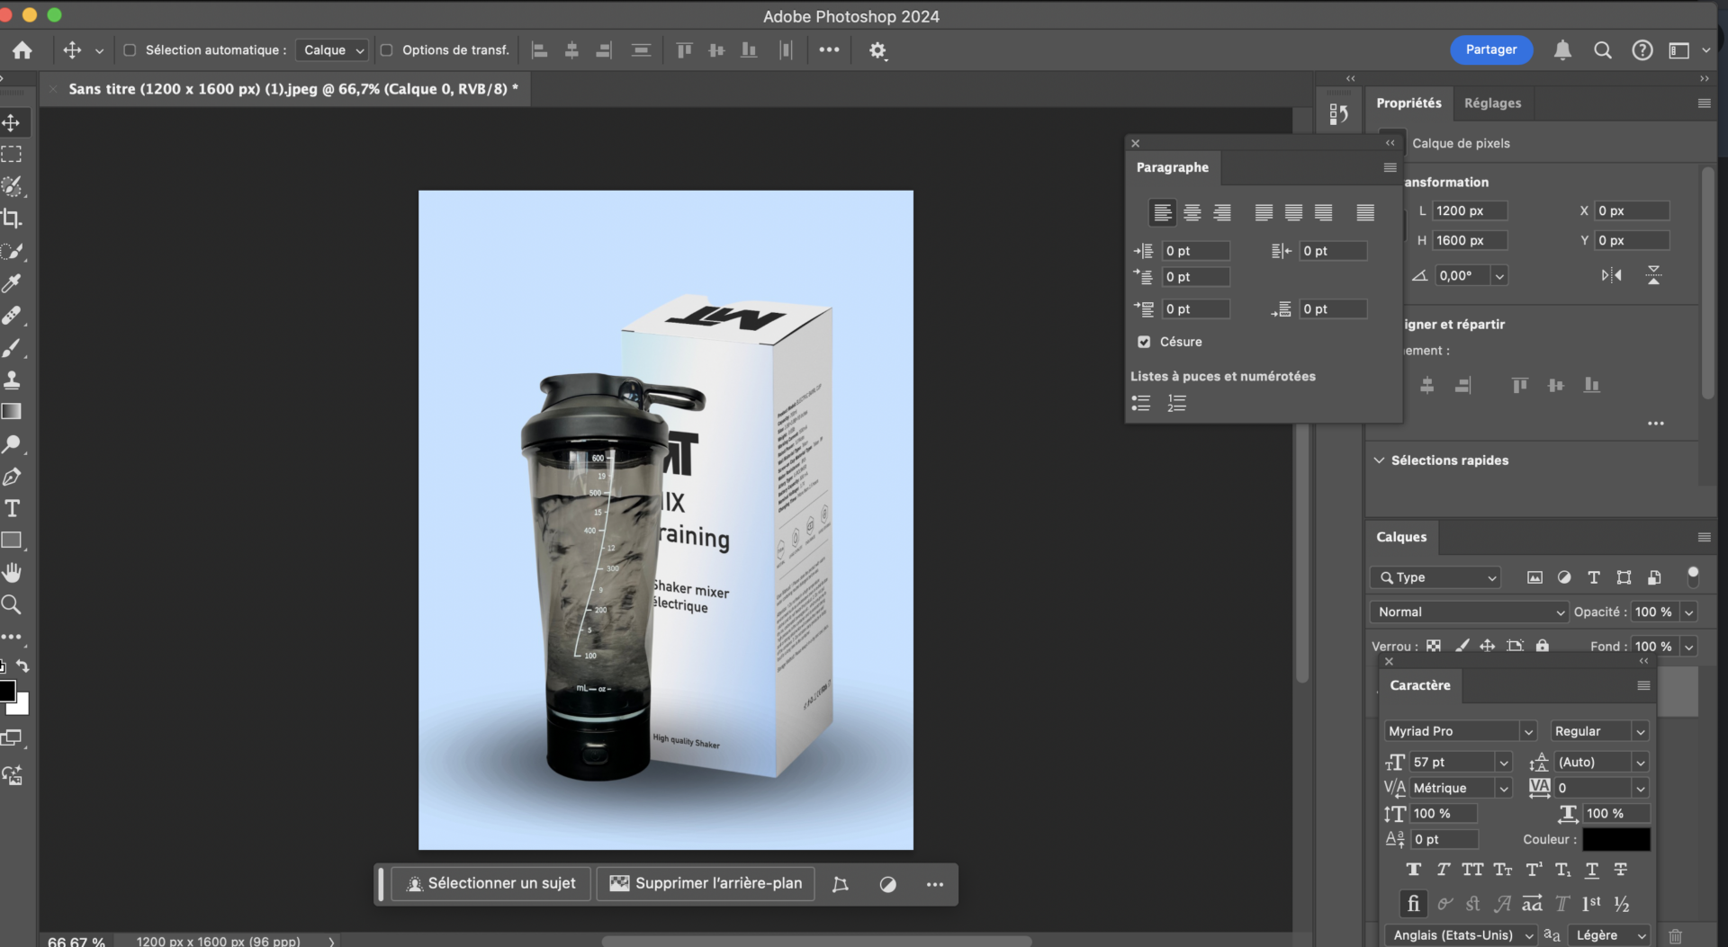Select the Hand tool

12,573
